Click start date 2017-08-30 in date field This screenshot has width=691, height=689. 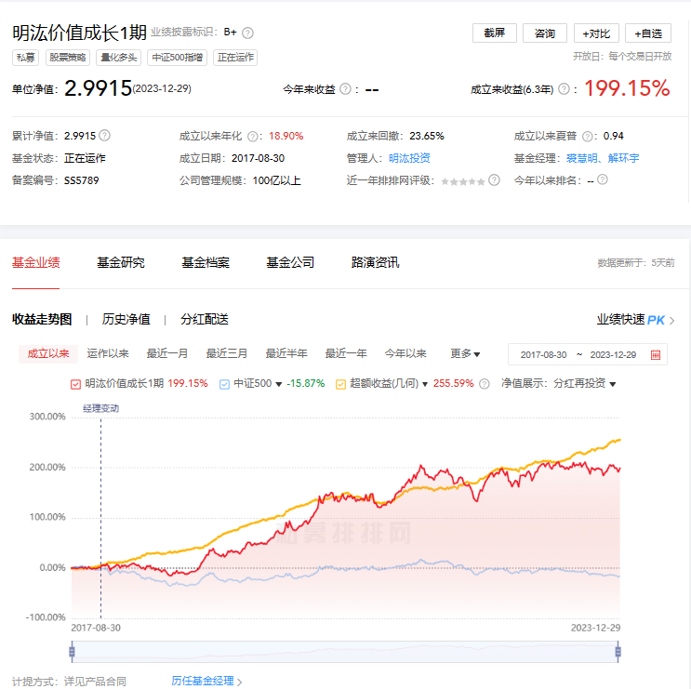(x=543, y=355)
